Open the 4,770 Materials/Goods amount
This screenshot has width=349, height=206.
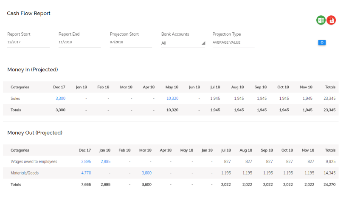click(86, 173)
